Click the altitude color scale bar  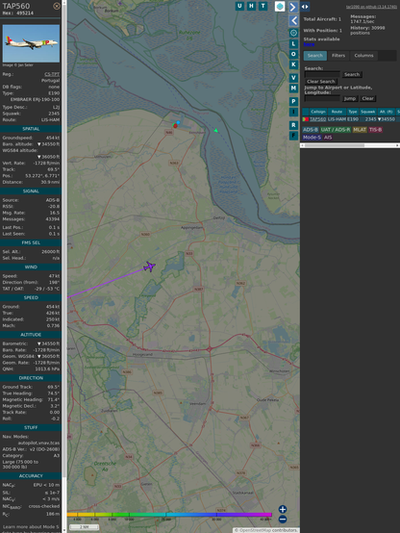(169, 515)
